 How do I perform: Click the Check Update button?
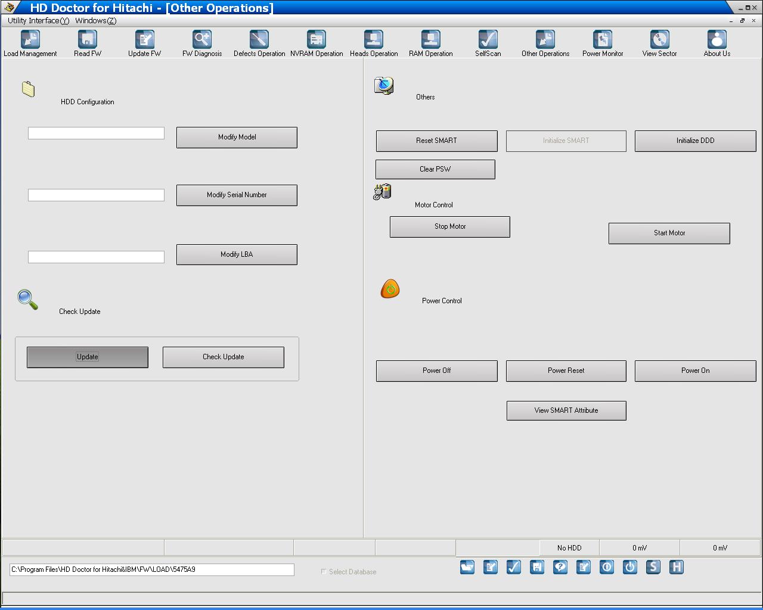coord(224,357)
